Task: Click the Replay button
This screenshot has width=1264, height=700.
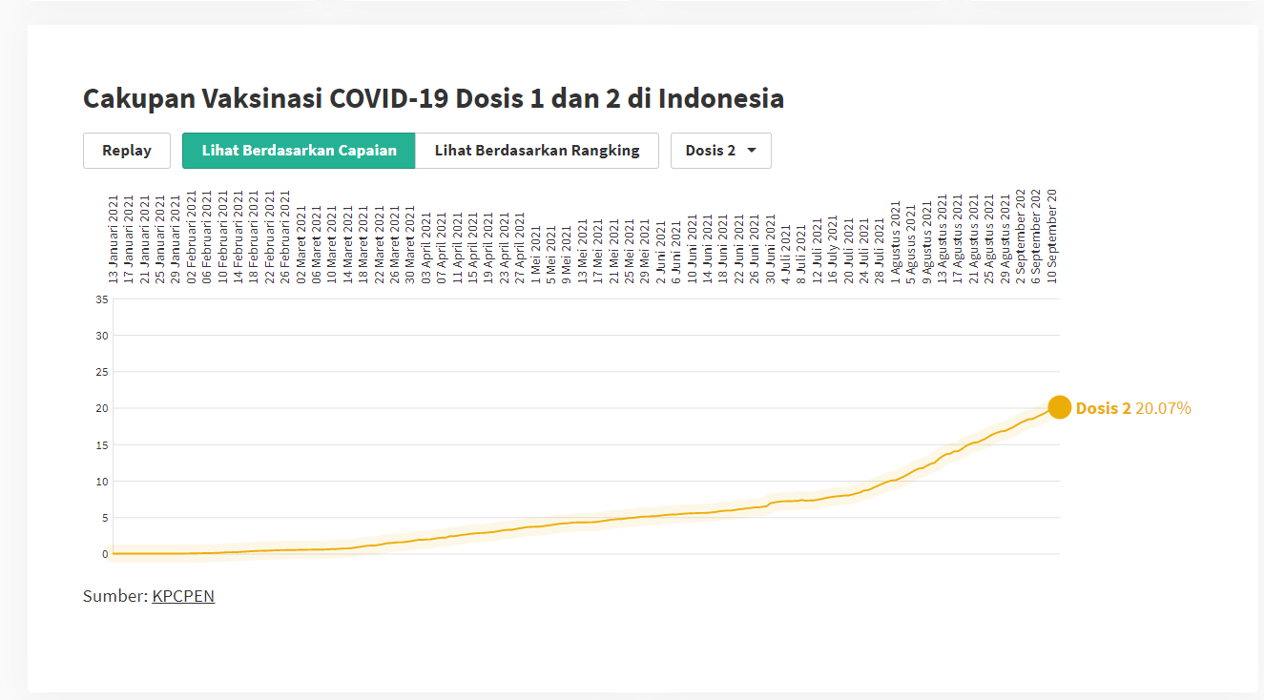Action: click(127, 151)
